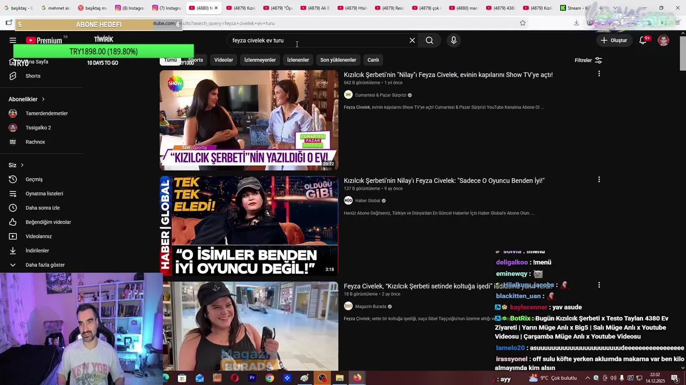
Task: Open the browser downloads arrow
Action: pyautogui.click(x=576, y=23)
